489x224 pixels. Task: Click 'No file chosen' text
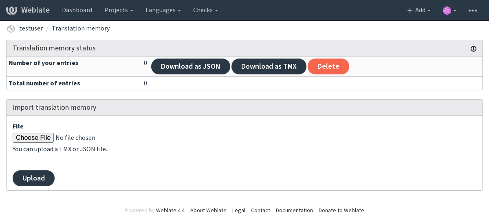point(75,138)
